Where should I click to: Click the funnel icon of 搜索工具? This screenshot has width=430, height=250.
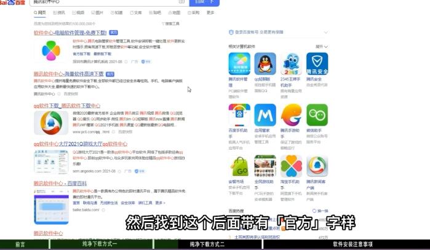(x=164, y=24)
